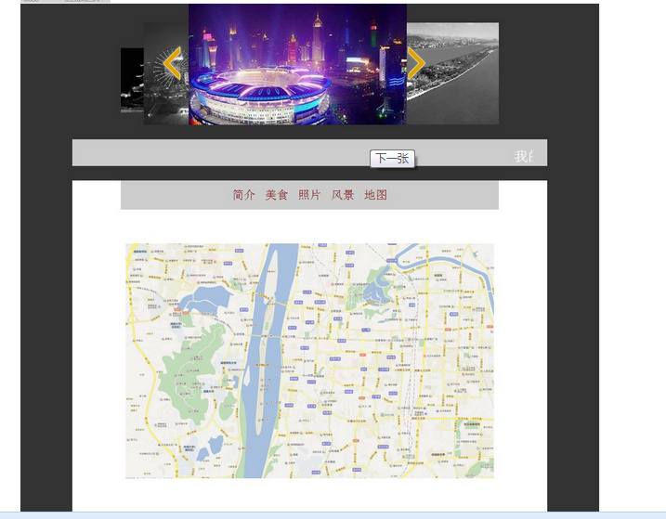Click the orange left arrow on the carousel
Viewport: 666px width, 519px height.
coord(172,64)
